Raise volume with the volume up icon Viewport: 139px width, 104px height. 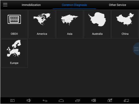[94, 101]
